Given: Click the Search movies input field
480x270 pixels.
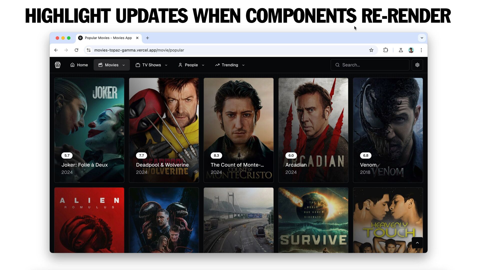Looking at the screenshot, I should click(x=370, y=65).
